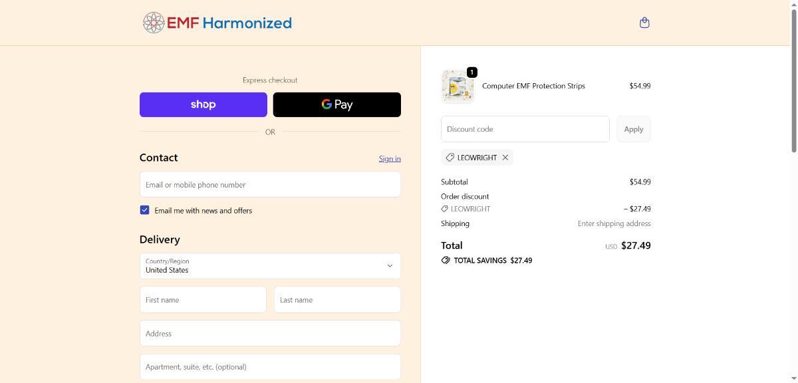Focus the Discount code field

coord(525,129)
